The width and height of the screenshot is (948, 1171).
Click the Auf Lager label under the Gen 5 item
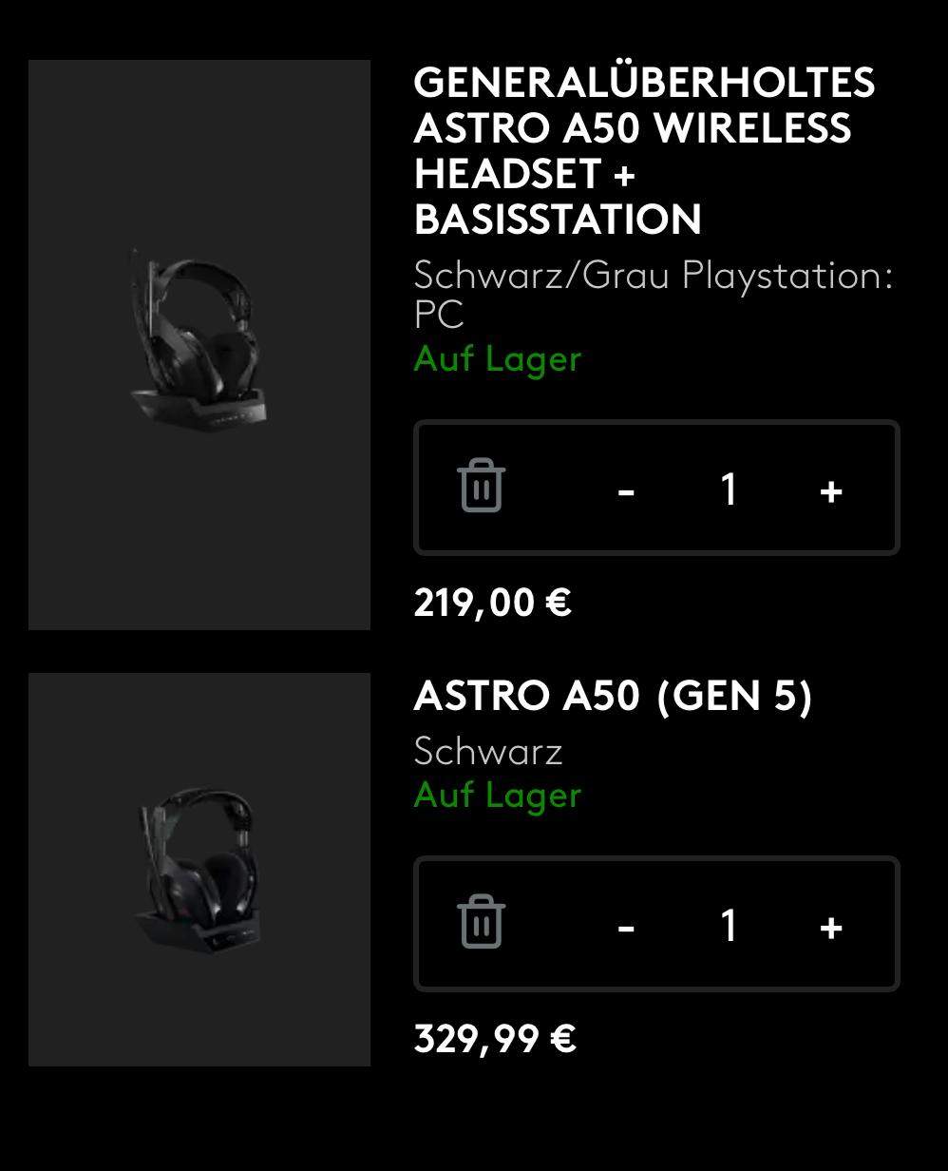pyautogui.click(x=497, y=796)
